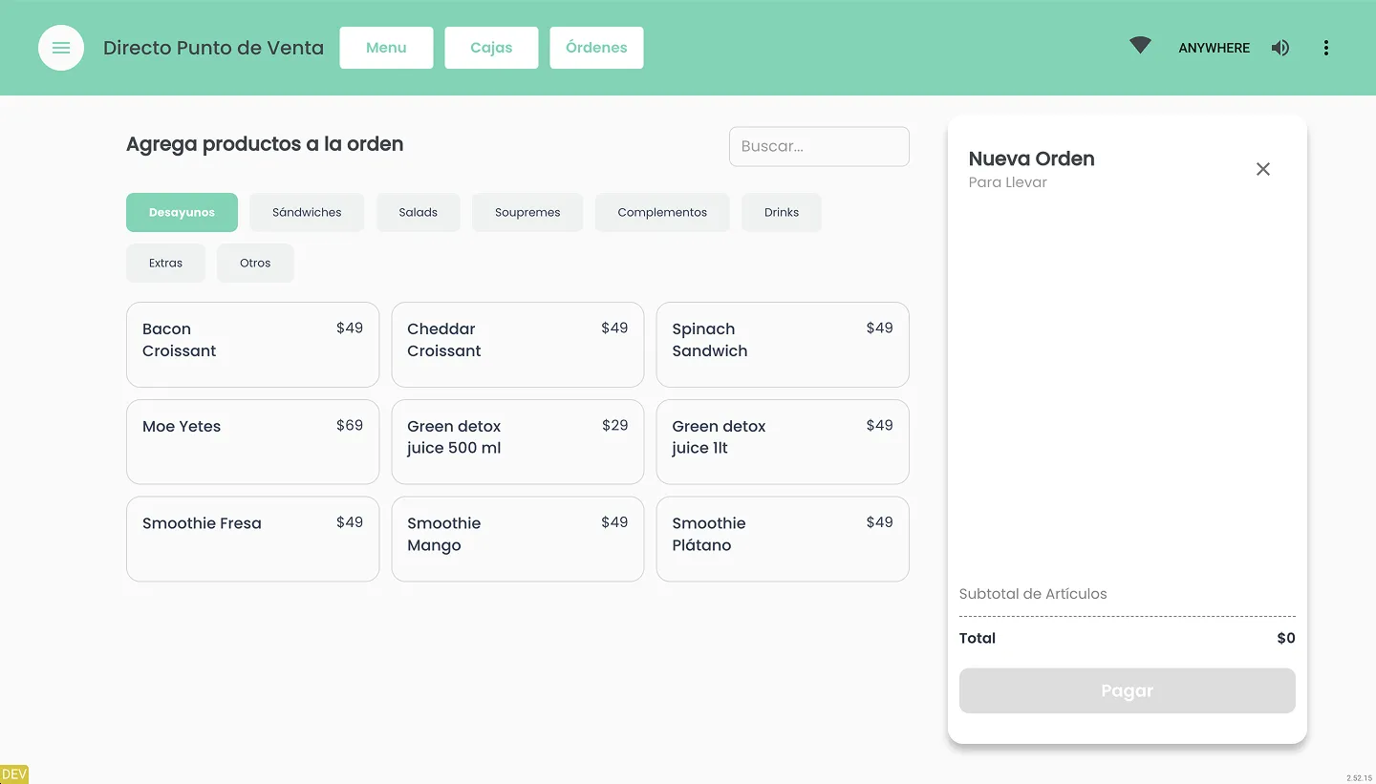Add Spinach Sandwich to the order

tap(783, 345)
